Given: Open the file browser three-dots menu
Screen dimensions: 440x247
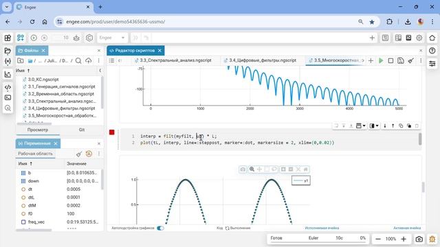Looking at the screenshot, I should (98, 60).
